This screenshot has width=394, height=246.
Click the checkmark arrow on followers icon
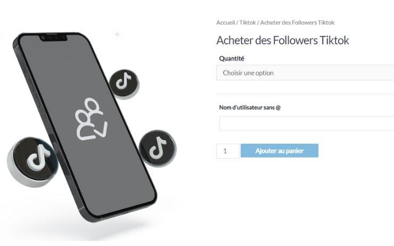(x=101, y=129)
